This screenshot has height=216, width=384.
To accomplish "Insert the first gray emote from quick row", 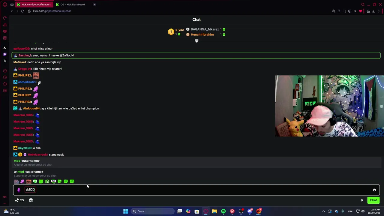I will (x=16, y=181).
